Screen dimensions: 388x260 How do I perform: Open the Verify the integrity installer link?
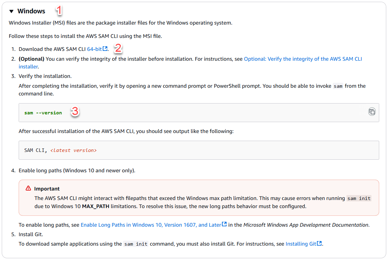pyautogui.click(x=303, y=59)
